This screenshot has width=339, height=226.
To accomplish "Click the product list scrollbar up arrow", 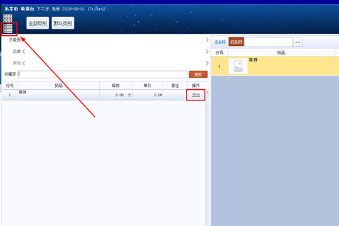I will (x=208, y=92).
